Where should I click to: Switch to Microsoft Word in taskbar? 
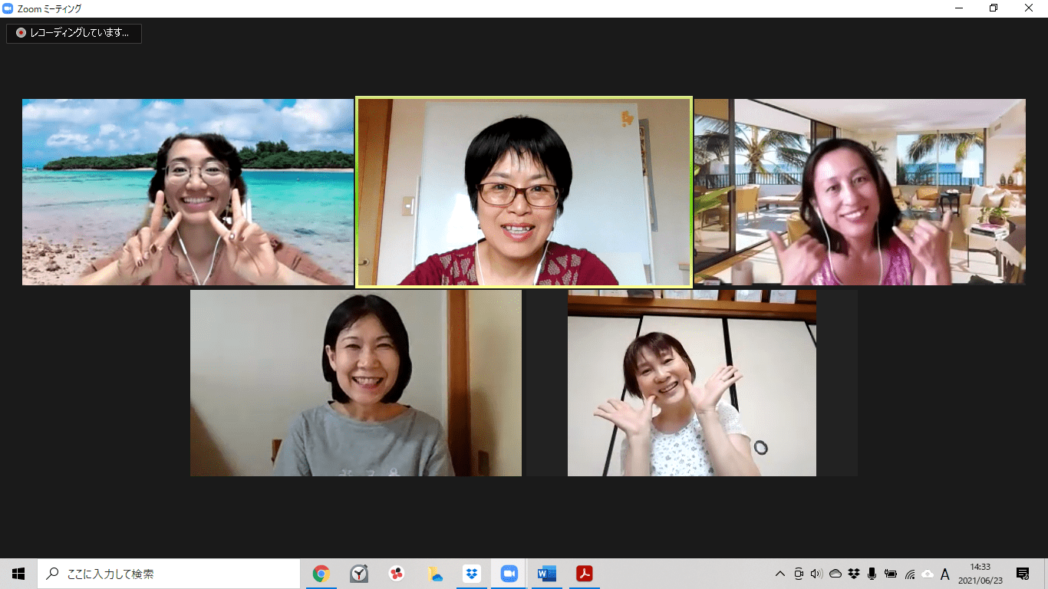coord(547,574)
